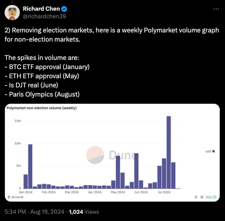
Task: Open the @rchen8 author link
Action: [17, 197]
